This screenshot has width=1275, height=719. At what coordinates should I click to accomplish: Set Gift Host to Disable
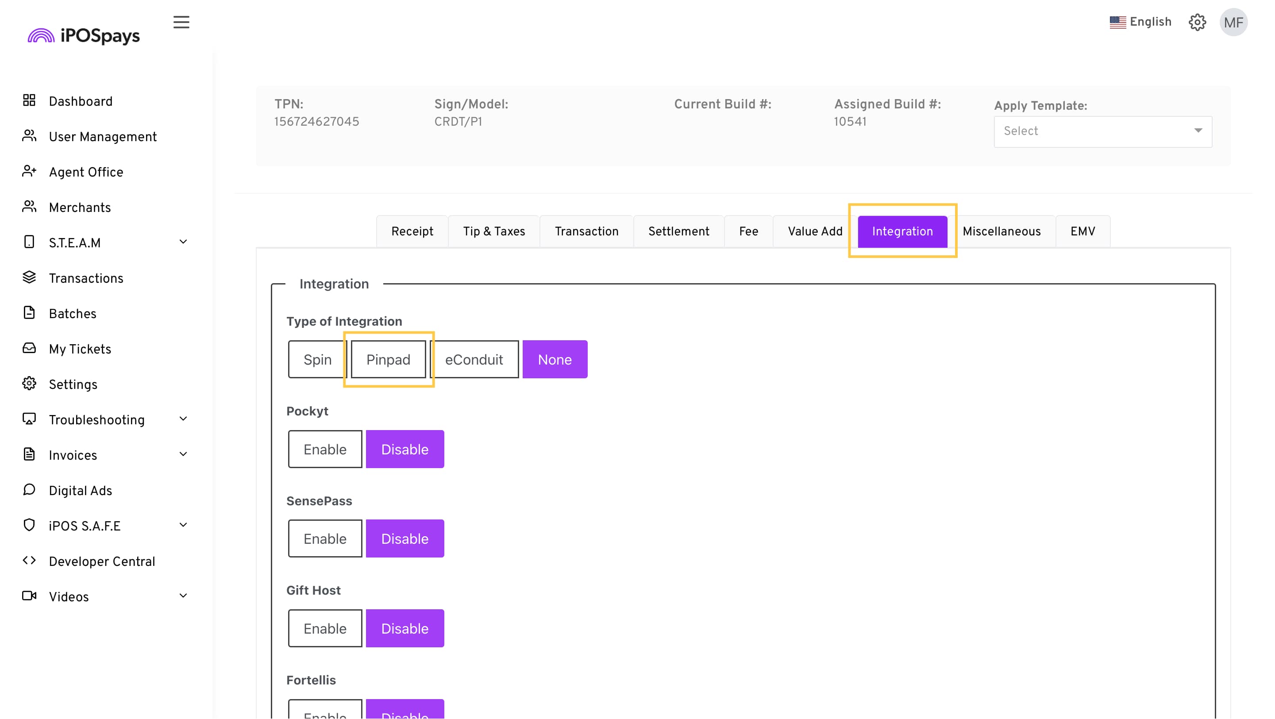[x=404, y=629]
